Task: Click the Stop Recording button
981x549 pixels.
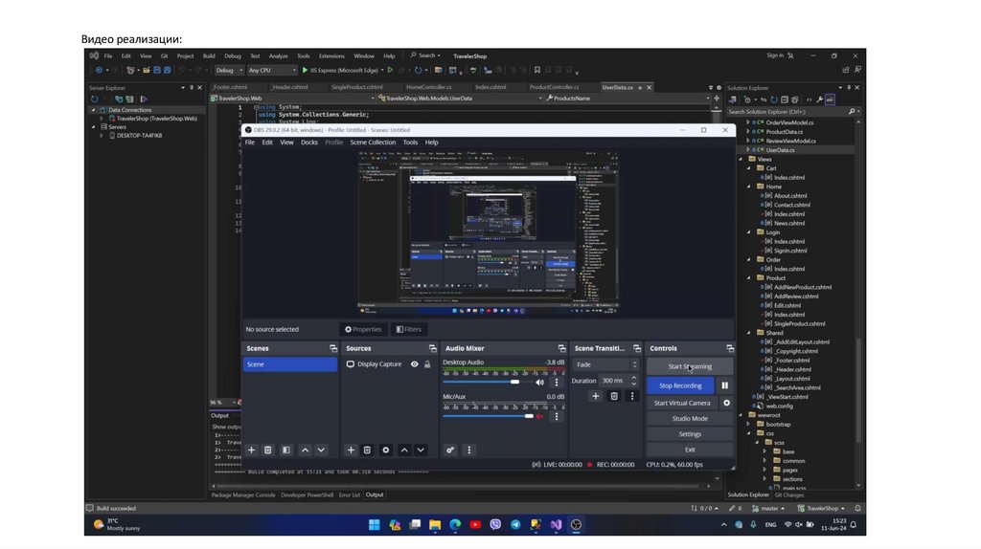Action: (680, 385)
